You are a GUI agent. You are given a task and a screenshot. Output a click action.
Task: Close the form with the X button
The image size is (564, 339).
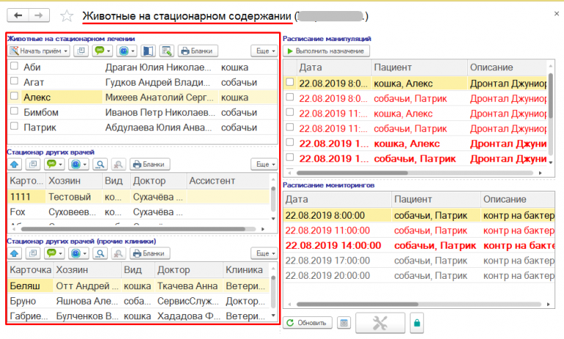click(557, 14)
